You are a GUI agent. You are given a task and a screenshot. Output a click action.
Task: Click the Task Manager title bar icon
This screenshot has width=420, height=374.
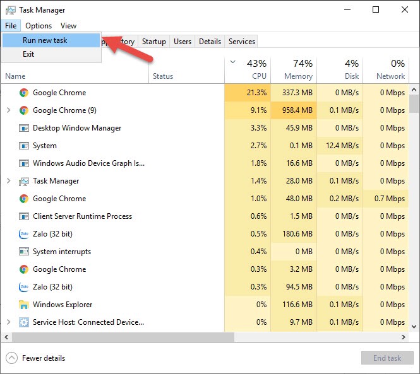(x=11, y=10)
